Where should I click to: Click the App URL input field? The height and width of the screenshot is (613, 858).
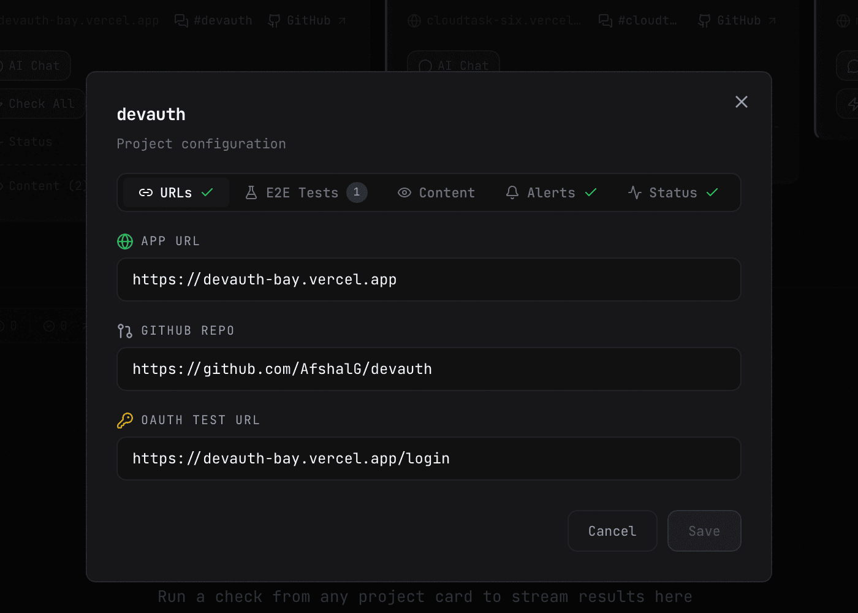pyautogui.click(x=429, y=280)
